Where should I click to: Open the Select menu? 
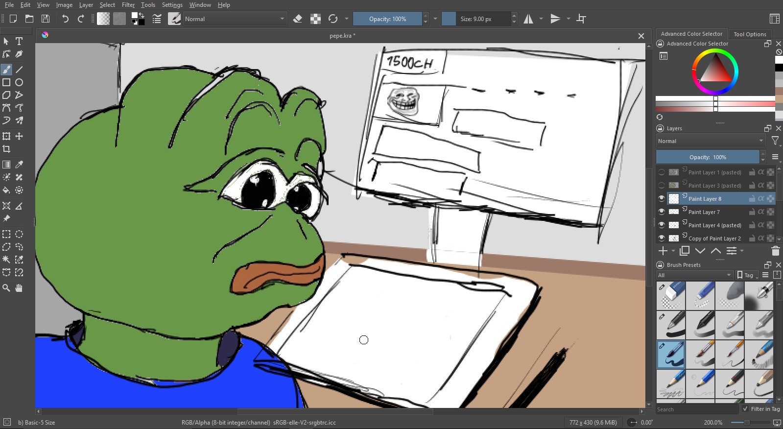tap(107, 5)
